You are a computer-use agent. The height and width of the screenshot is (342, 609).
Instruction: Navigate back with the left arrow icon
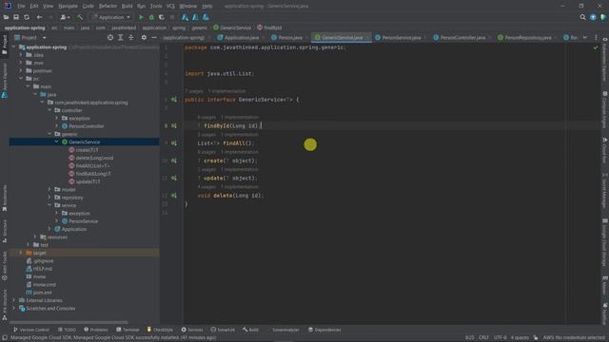click(x=39, y=17)
